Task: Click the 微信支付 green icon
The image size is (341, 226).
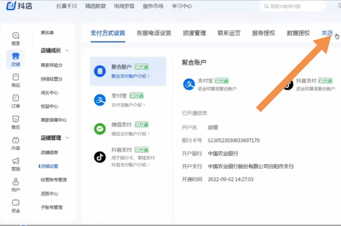Action: [x=100, y=129]
